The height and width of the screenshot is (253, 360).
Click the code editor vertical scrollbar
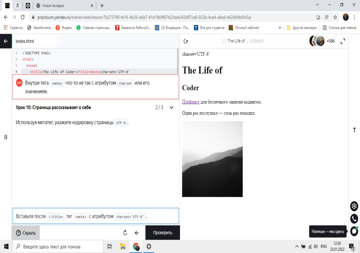pyautogui.click(x=178, y=61)
